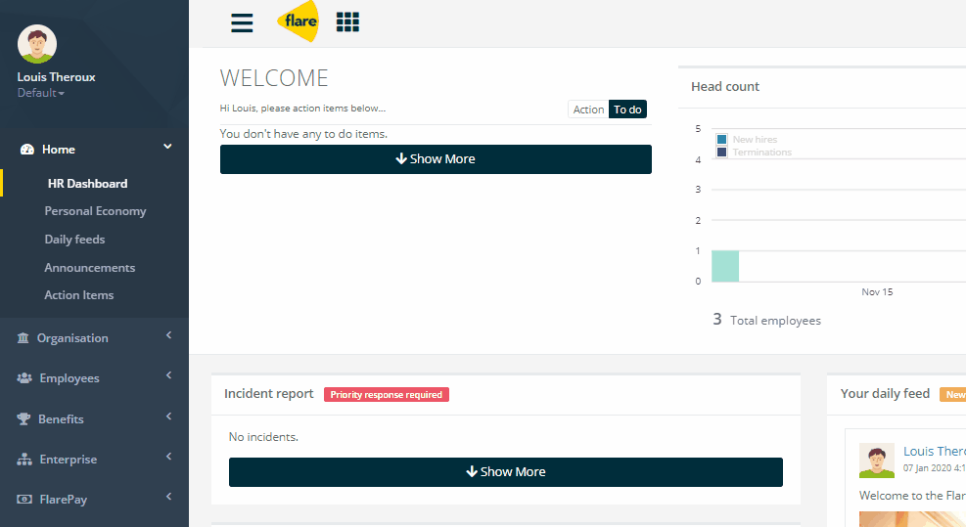Click the Priority response required badge

click(x=387, y=395)
